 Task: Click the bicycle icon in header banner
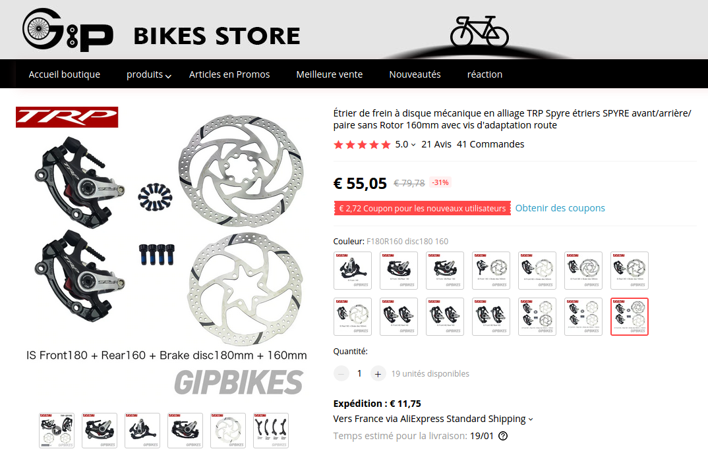[x=479, y=32]
